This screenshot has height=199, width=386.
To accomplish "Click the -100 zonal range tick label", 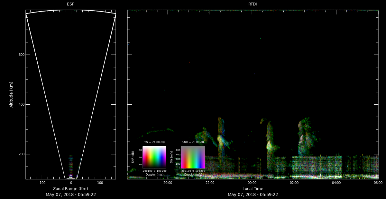I will tap(41, 183).
